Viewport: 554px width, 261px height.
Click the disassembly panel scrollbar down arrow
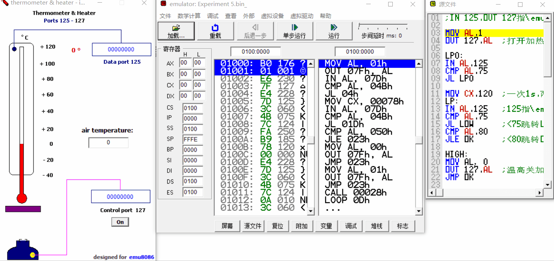click(x=310, y=211)
